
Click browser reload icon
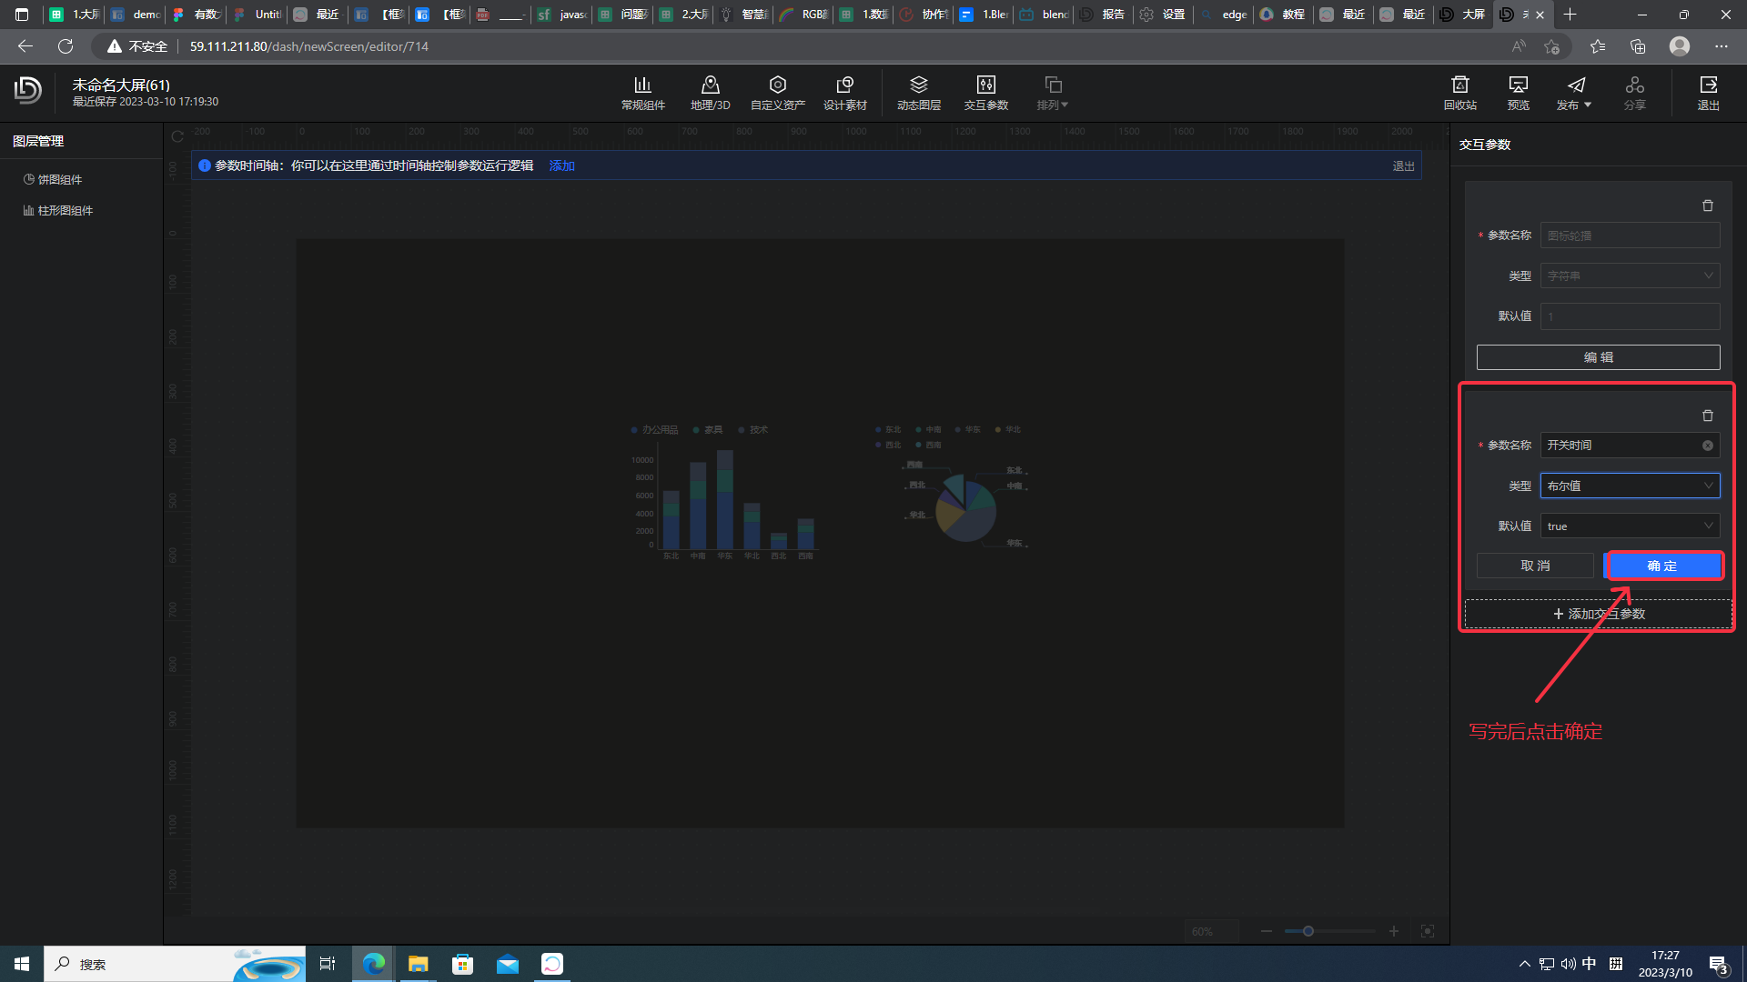[x=66, y=46]
